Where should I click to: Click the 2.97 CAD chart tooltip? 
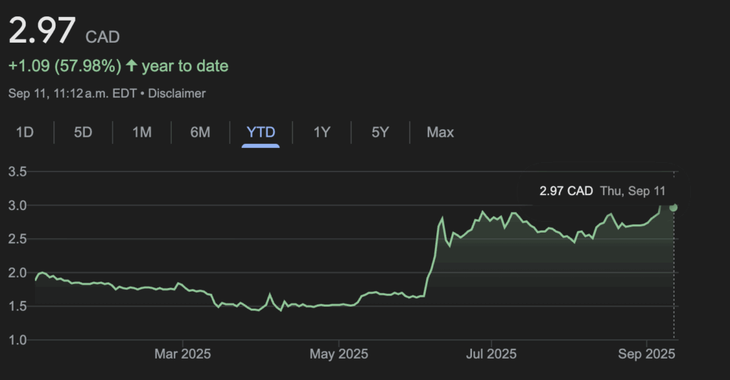click(602, 191)
